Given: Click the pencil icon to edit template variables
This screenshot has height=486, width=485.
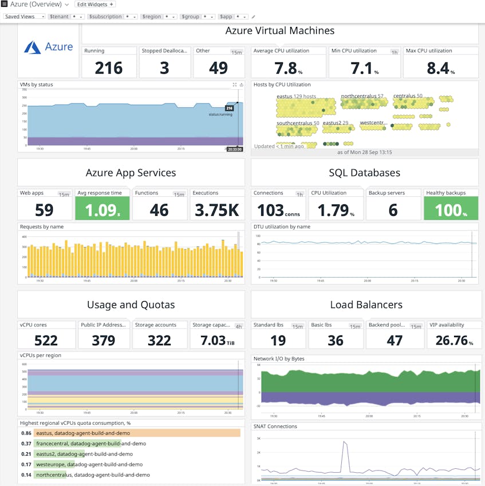Looking at the screenshot, I should click(253, 17).
